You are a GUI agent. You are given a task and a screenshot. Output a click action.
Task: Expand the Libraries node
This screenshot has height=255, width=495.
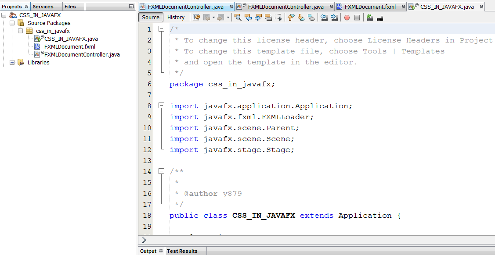[11, 62]
